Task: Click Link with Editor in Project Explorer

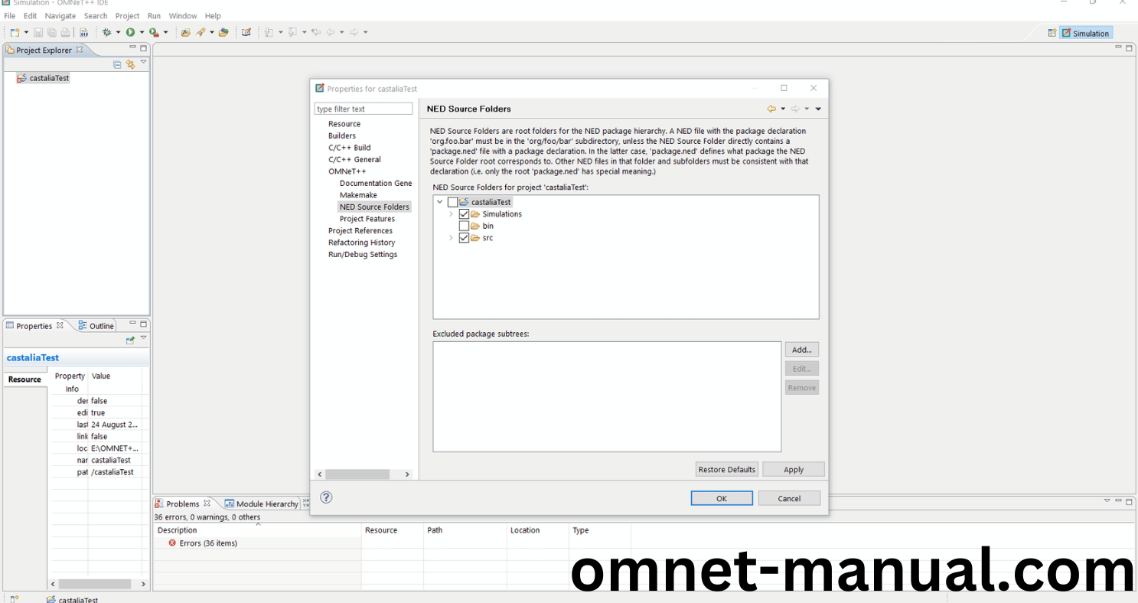Action: point(130,64)
